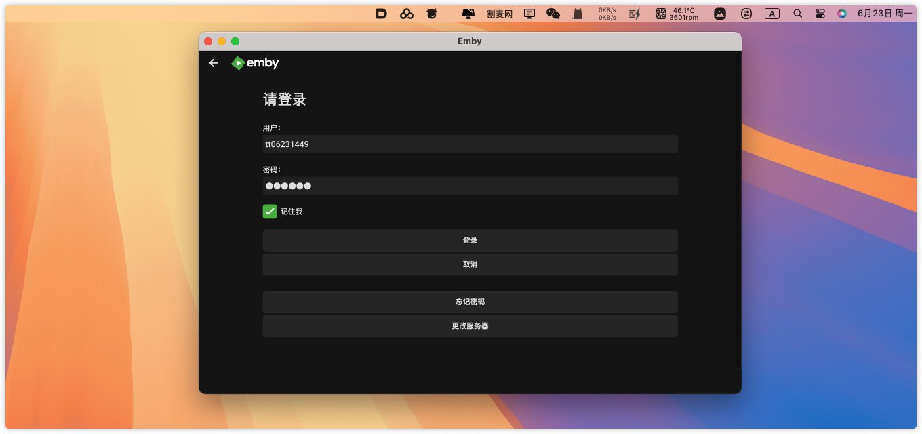Open the input method switcher 'A'

(771, 14)
